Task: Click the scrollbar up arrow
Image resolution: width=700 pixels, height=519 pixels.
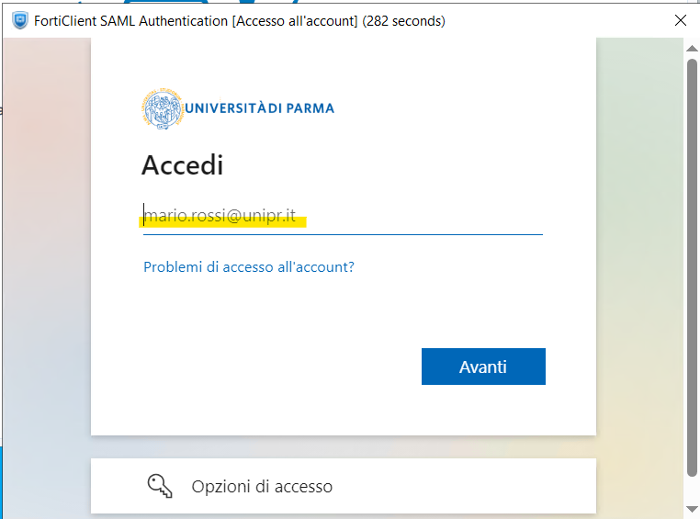Action: coord(693,48)
